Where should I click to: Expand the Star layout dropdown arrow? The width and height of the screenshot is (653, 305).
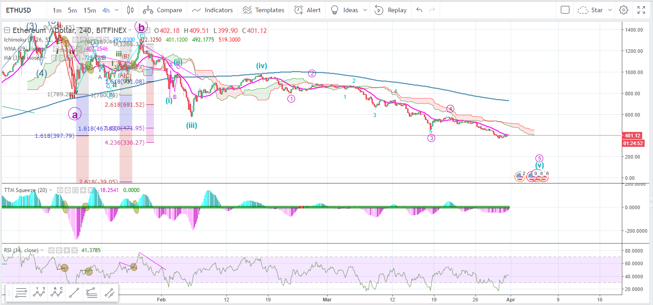point(610,10)
